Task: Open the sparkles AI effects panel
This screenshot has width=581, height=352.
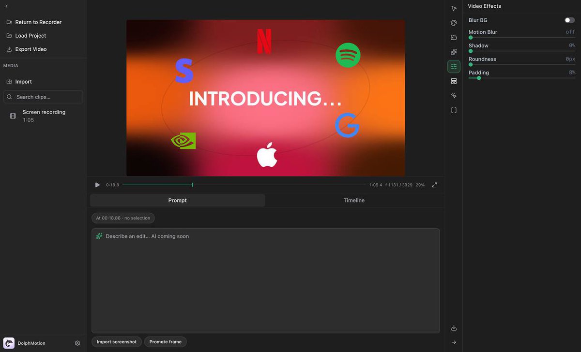Action: tap(454, 52)
